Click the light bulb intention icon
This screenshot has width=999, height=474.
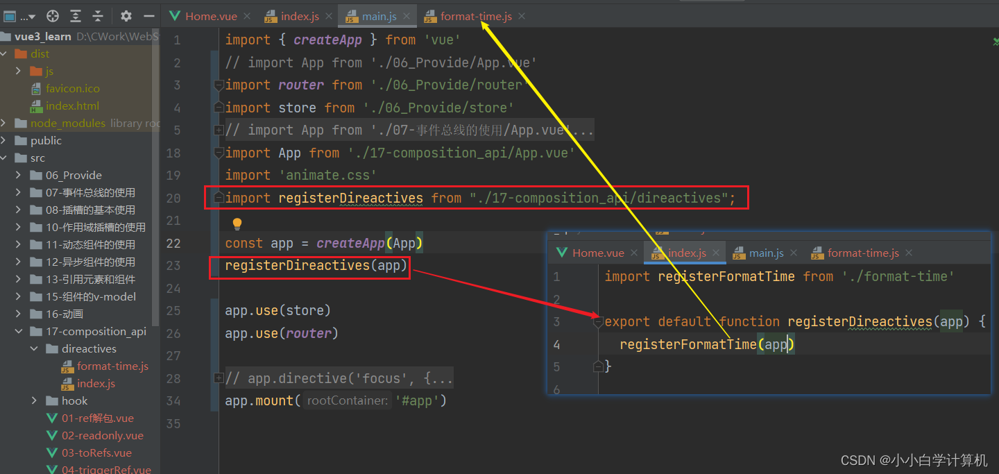click(x=237, y=223)
